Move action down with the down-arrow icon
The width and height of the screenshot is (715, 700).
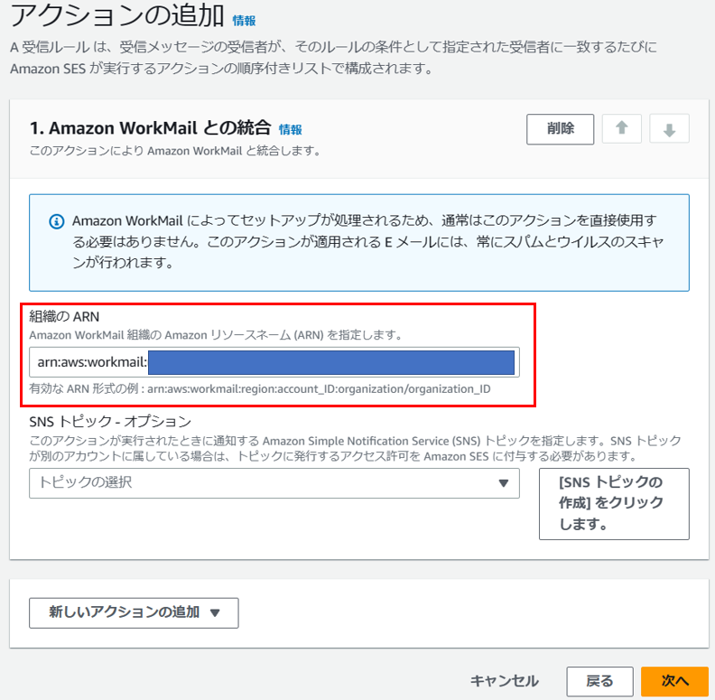669,128
